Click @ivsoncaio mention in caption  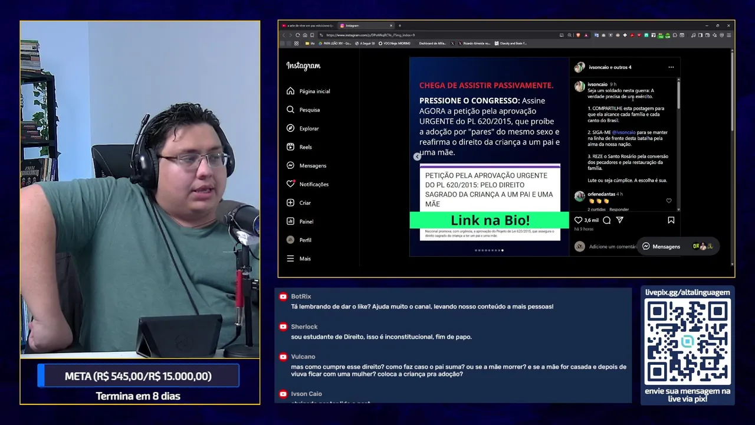(x=624, y=132)
